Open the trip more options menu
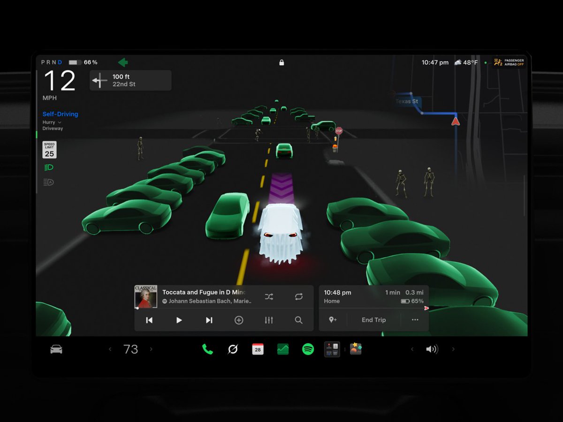The image size is (563, 422). (415, 320)
